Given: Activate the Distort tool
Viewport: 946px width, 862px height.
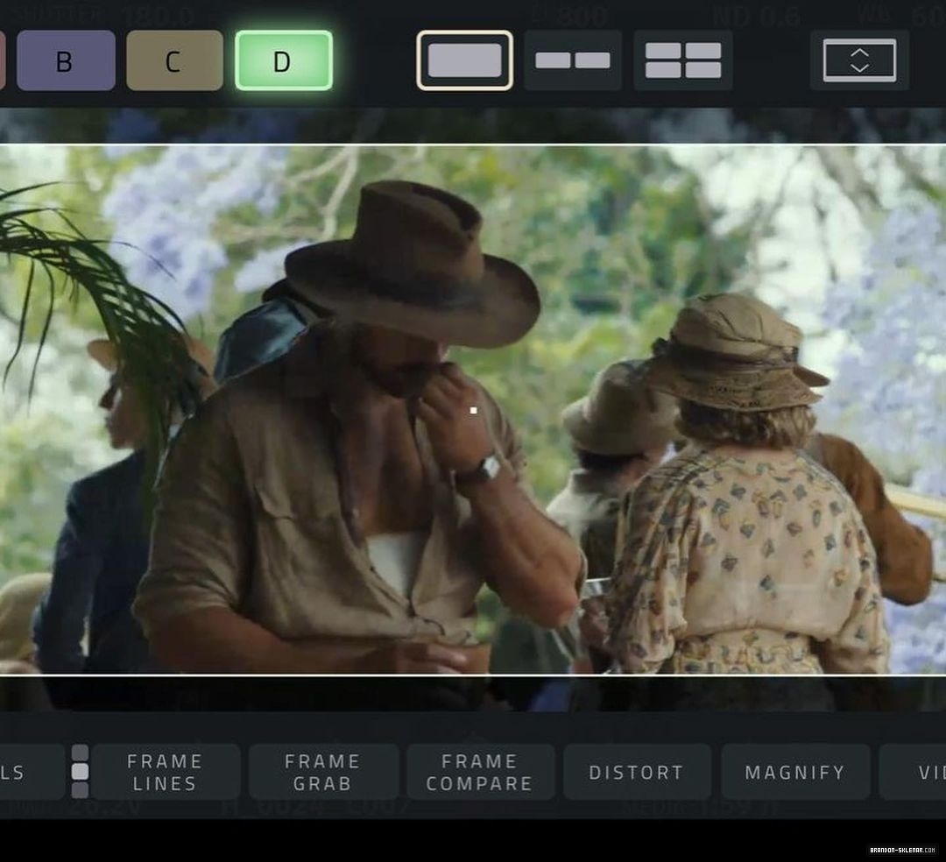Looking at the screenshot, I should (637, 772).
